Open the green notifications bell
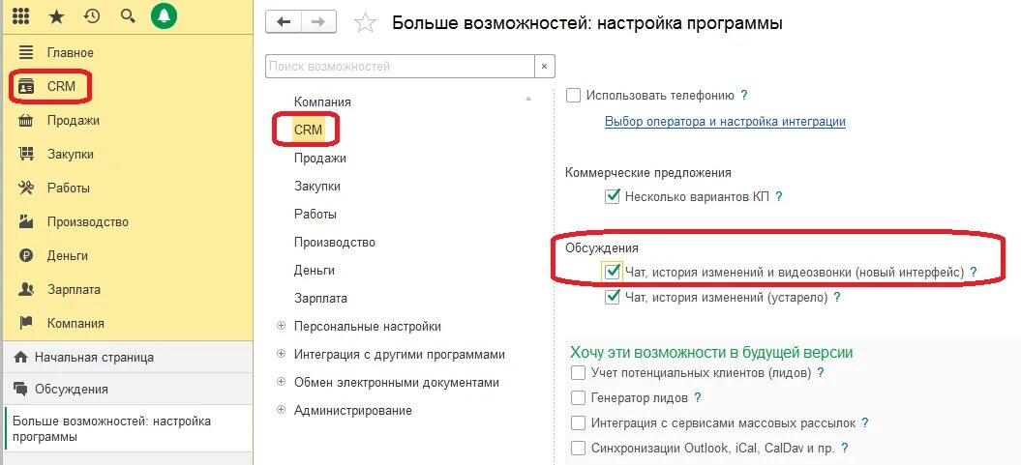The width and height of the screenshot is (1021, 465). point(165,17)
